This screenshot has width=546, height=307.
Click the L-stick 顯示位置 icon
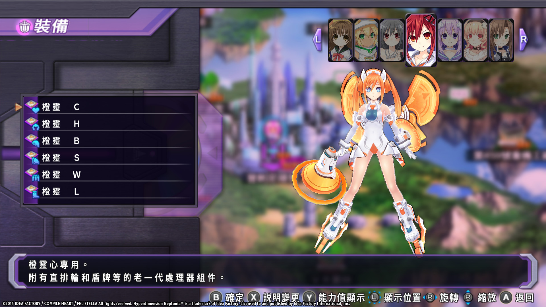(x=374, y=297)
